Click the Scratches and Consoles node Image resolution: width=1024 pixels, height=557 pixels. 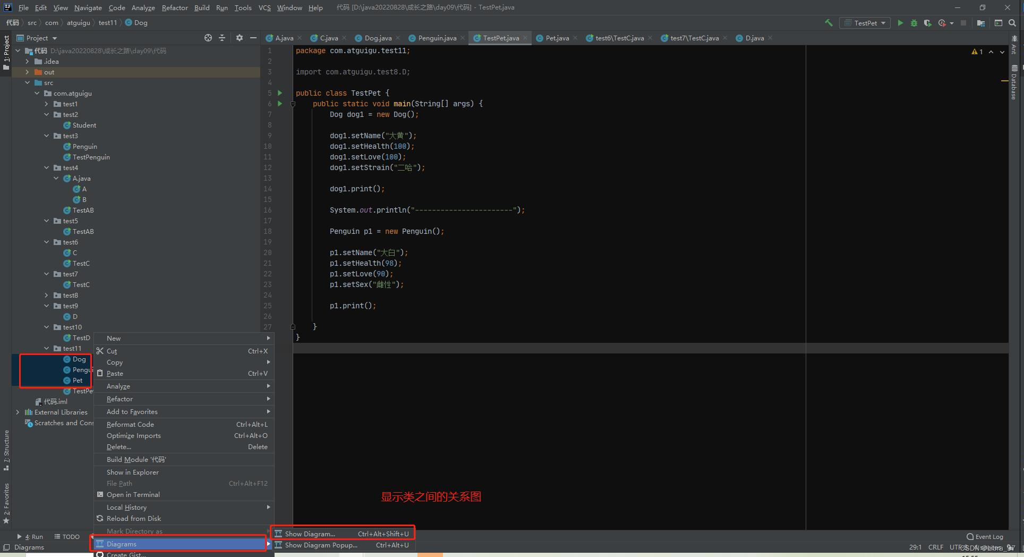coord(59,423)
